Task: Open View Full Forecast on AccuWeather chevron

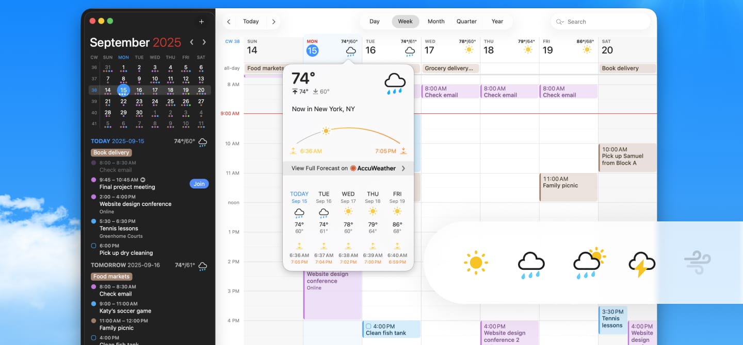Action: pos(403,168)
